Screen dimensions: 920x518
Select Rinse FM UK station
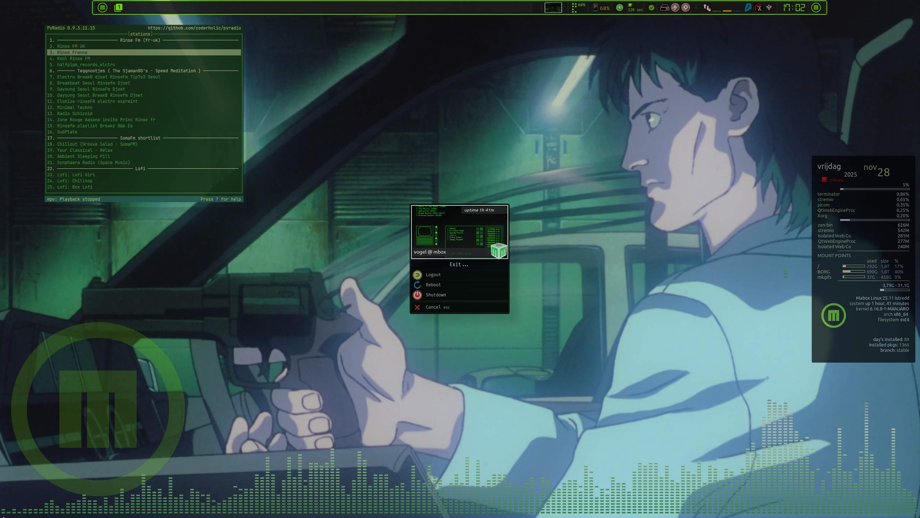point(71,46)
